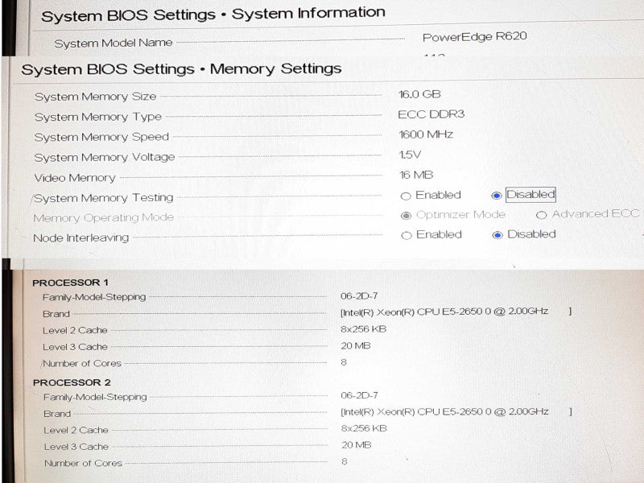644x483 pixels.
Task: Click the Node Interleaving label
Action: coord(81,237)
